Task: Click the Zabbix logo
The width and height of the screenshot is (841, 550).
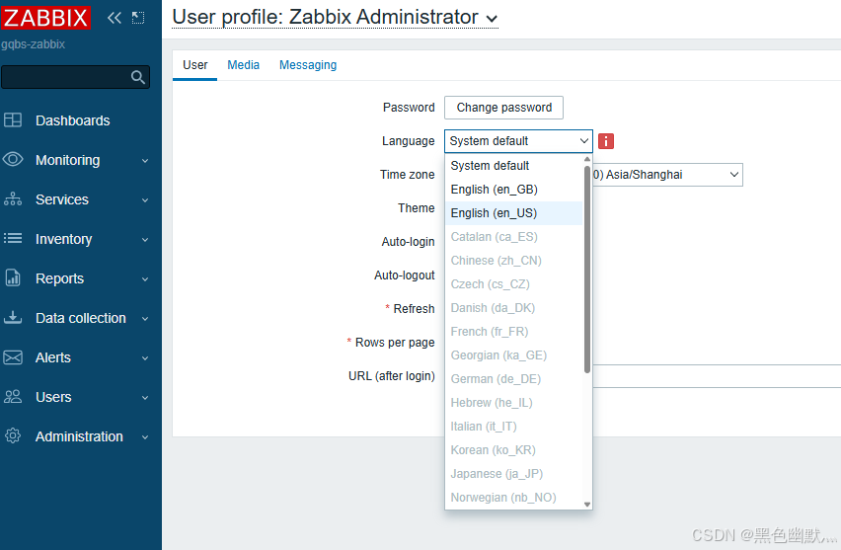Action: (45, 18)
